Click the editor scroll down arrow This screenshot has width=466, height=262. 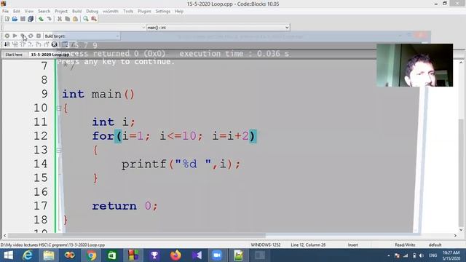461,230
